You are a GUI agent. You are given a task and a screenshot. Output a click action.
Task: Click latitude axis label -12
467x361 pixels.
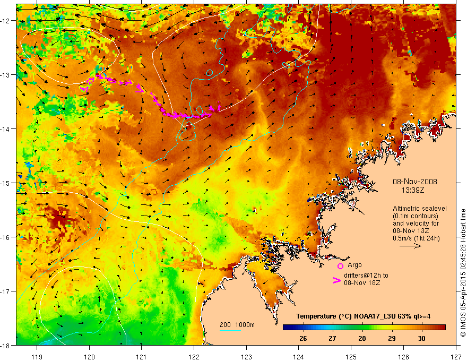[x=5, y=21]
